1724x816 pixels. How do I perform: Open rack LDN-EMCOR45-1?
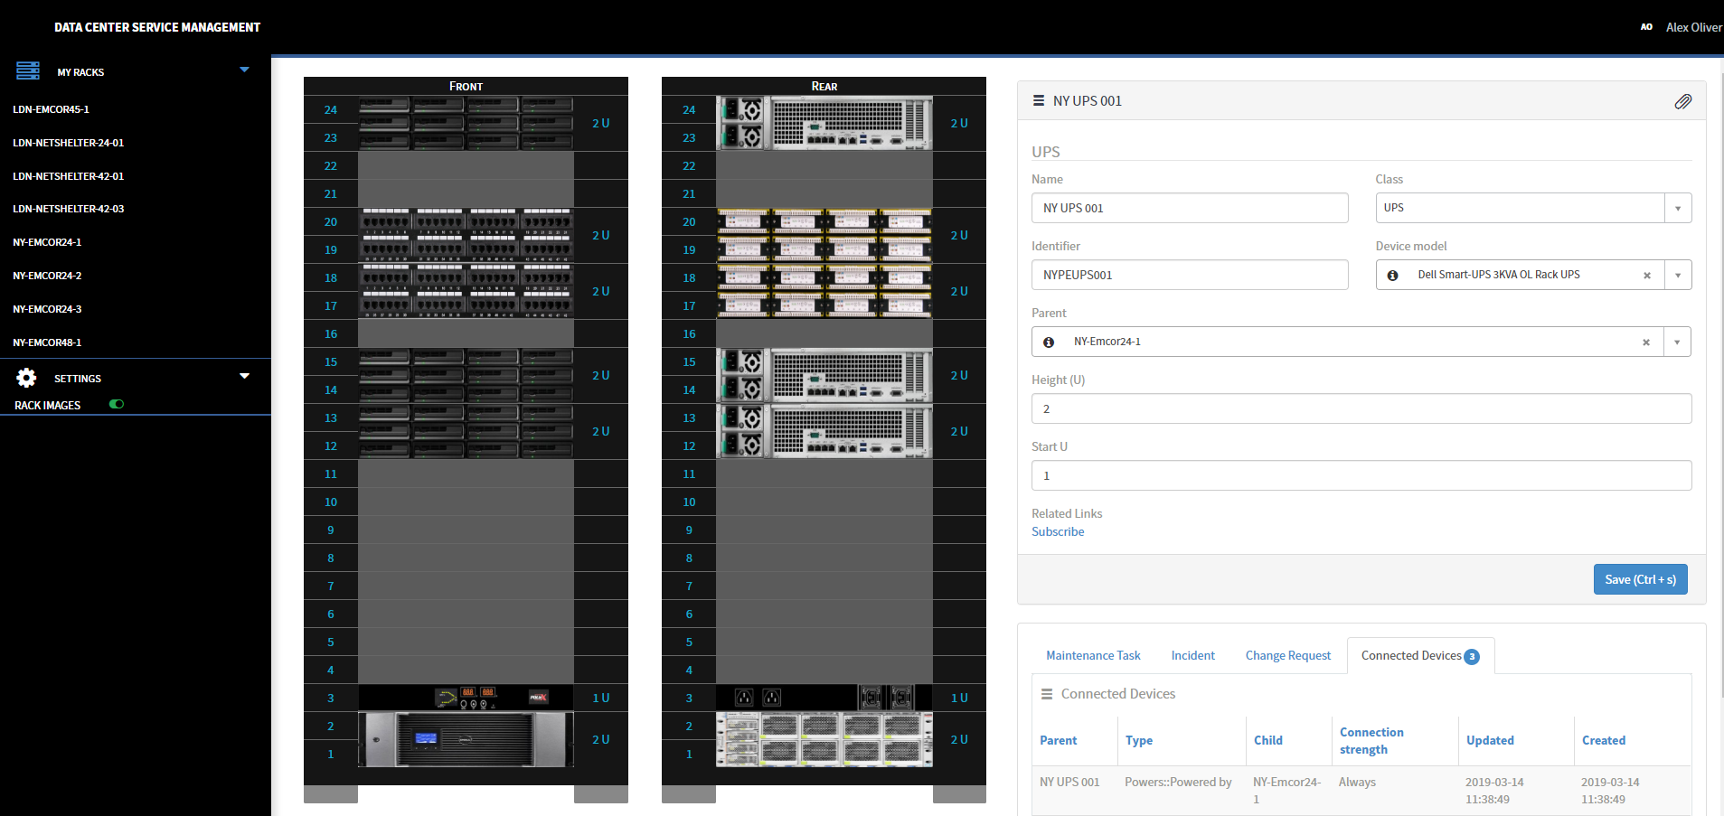coord(51,109)
